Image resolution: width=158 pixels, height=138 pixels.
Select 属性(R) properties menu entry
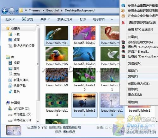(x=133, y=102)
